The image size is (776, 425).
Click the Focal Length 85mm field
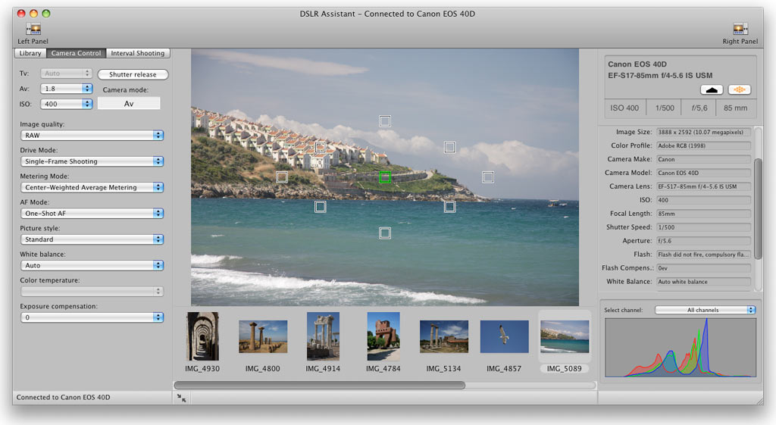[x=703, y=214]
